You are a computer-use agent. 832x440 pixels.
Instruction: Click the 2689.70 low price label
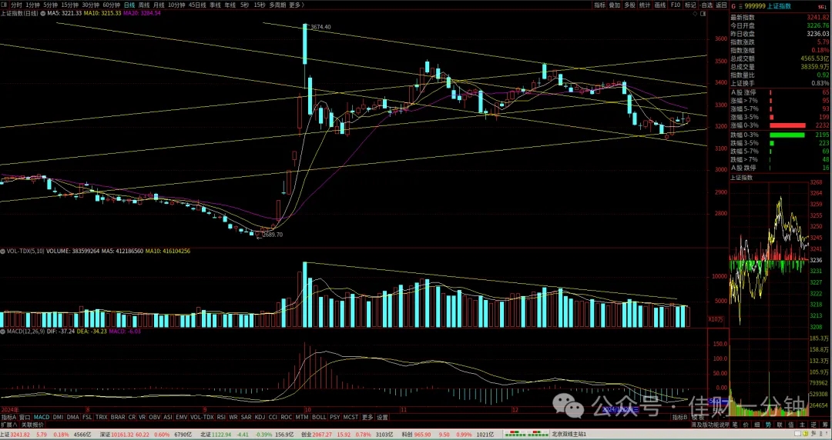272,235
